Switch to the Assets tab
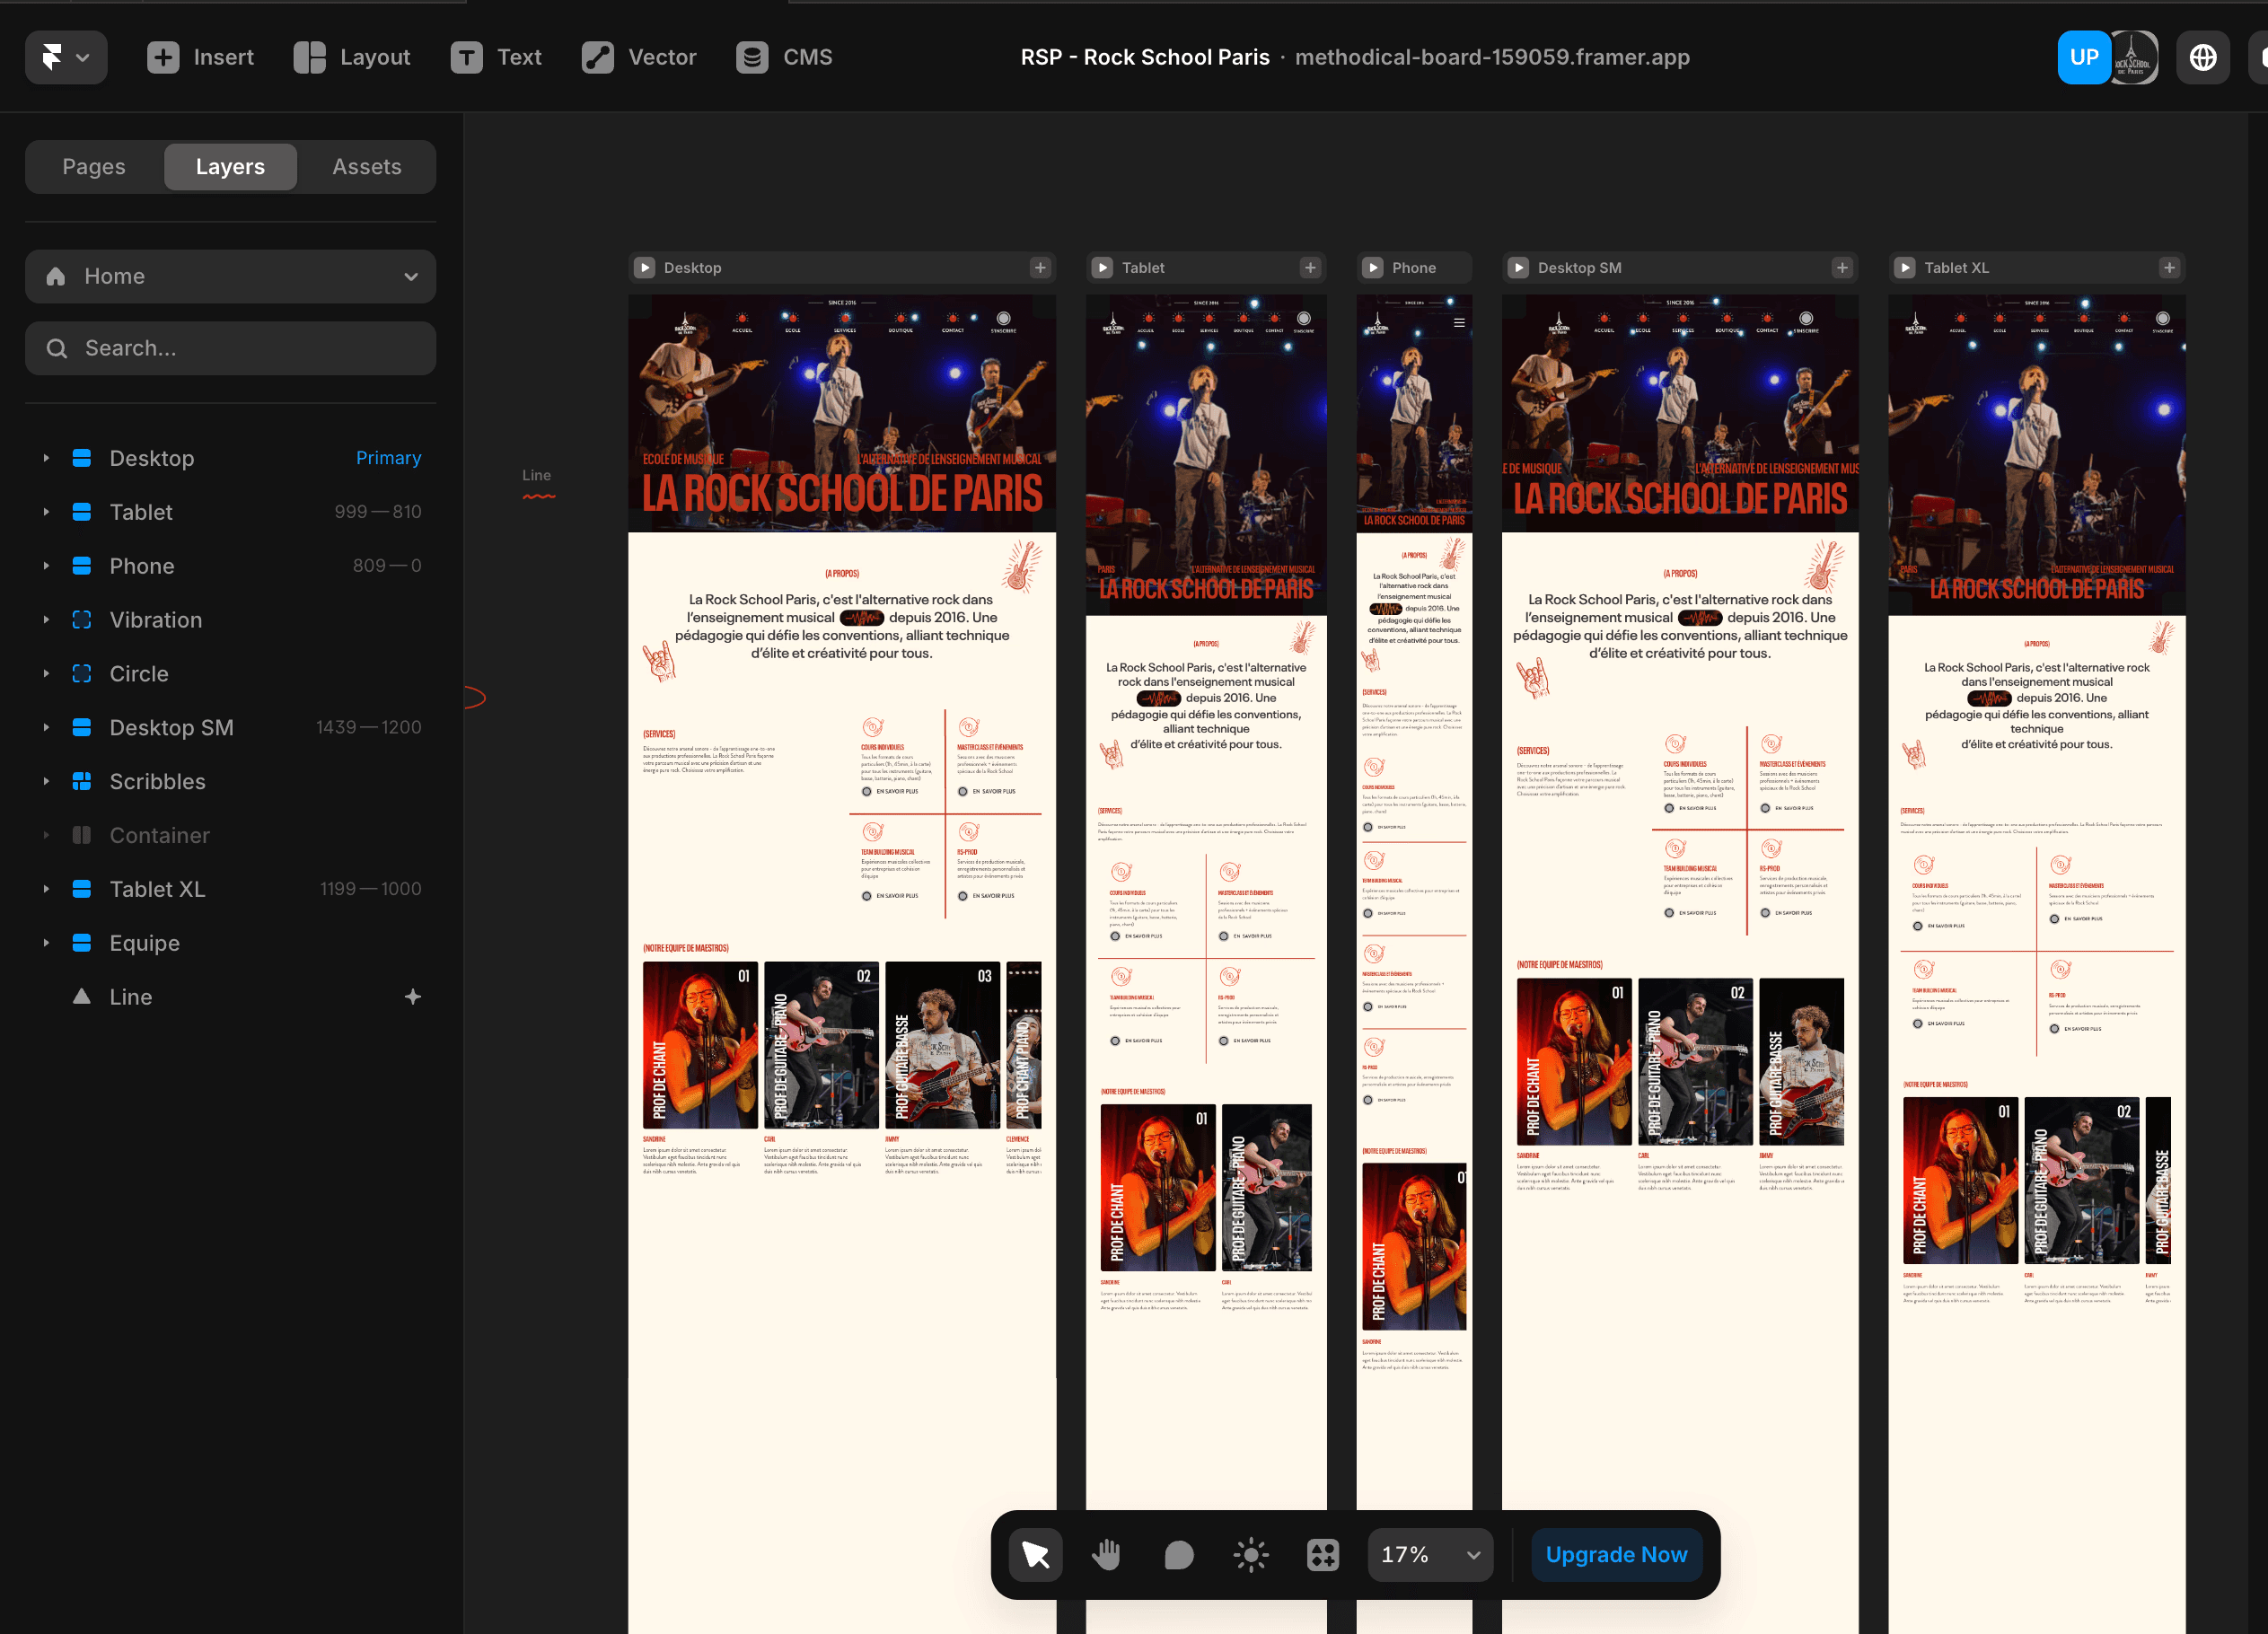2268x1634 pixels. click(367, 166)
